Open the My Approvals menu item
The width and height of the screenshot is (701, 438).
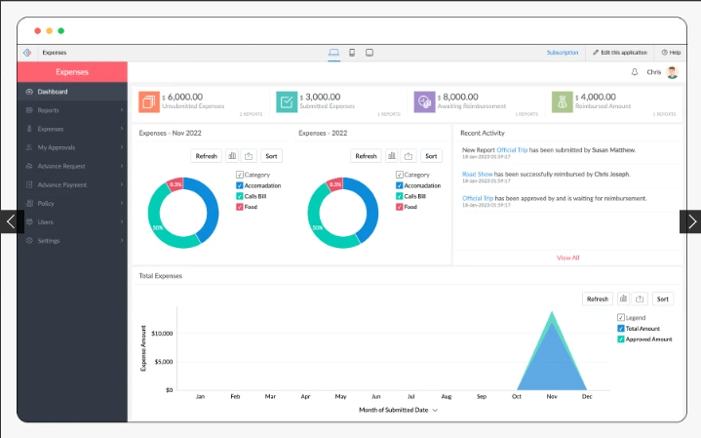(x=72, y=147)
